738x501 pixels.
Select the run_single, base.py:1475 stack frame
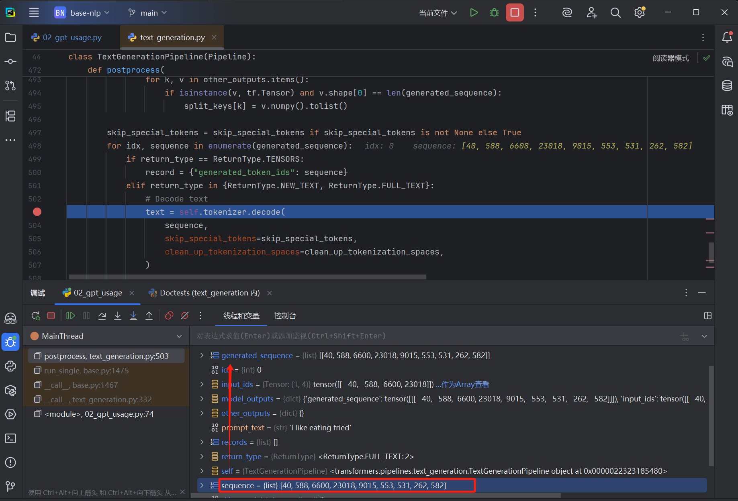[86, 371]
